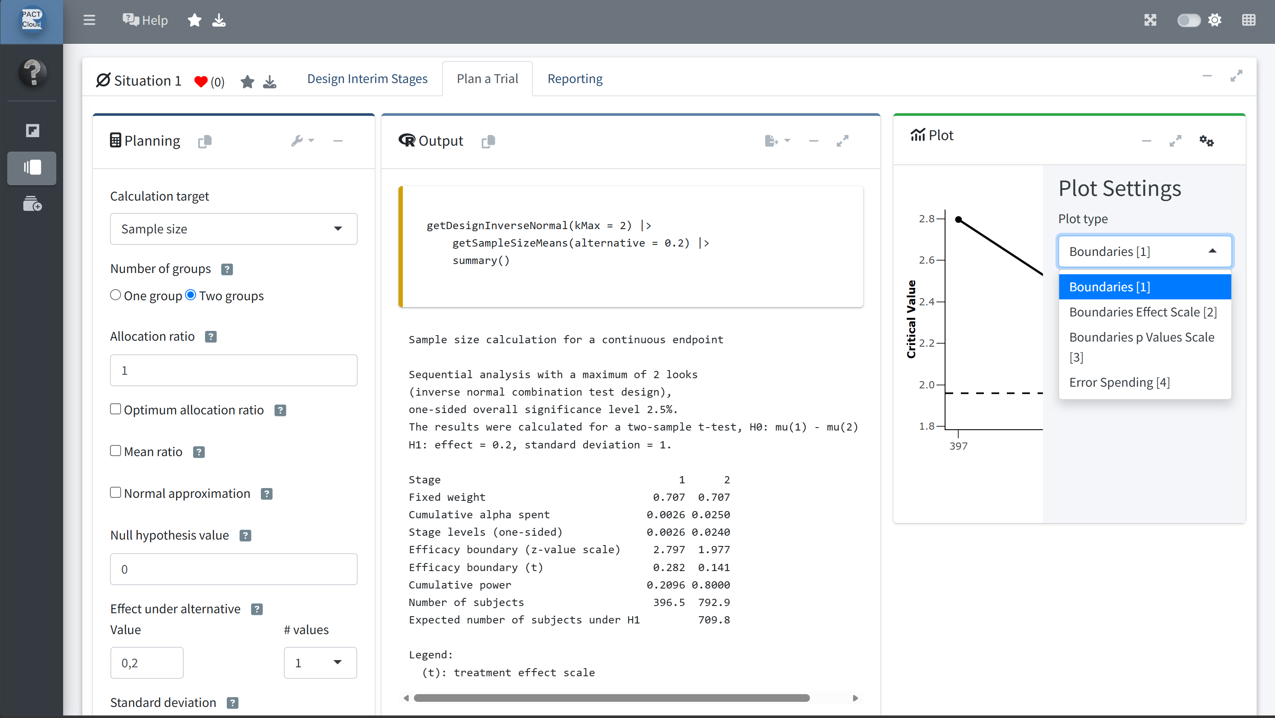Minimize the Situation 1 card
Screen dimensions: 1275x718
tap(1207, 76)
